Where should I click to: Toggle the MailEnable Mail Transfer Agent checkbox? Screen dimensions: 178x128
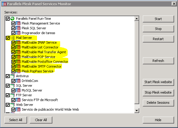pos(13,52)
